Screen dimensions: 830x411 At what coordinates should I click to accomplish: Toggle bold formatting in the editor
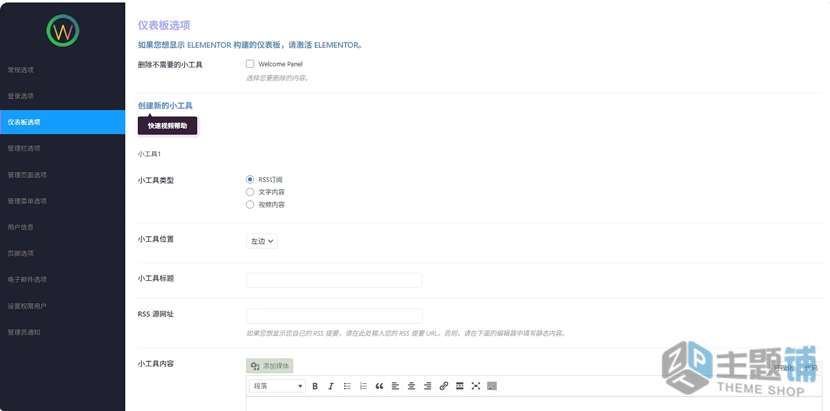coord(315,386)
